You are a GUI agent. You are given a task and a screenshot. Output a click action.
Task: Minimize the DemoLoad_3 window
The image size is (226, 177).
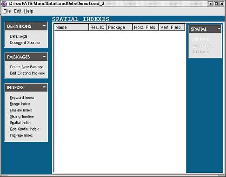tap(210, 4)
